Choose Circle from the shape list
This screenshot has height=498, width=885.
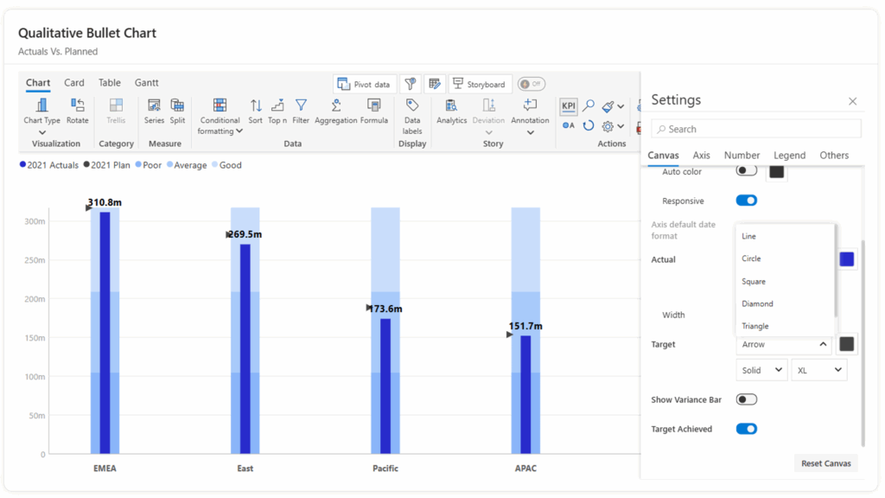[785, 259]
